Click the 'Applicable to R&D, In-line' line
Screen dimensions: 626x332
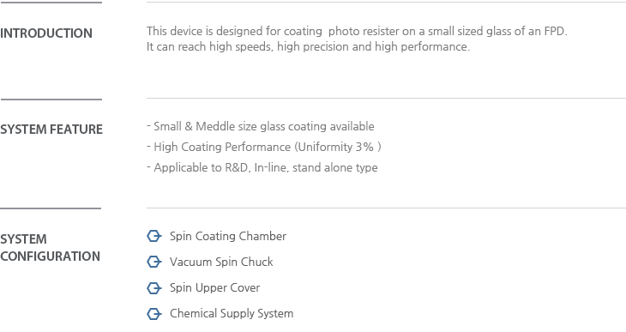262,167
